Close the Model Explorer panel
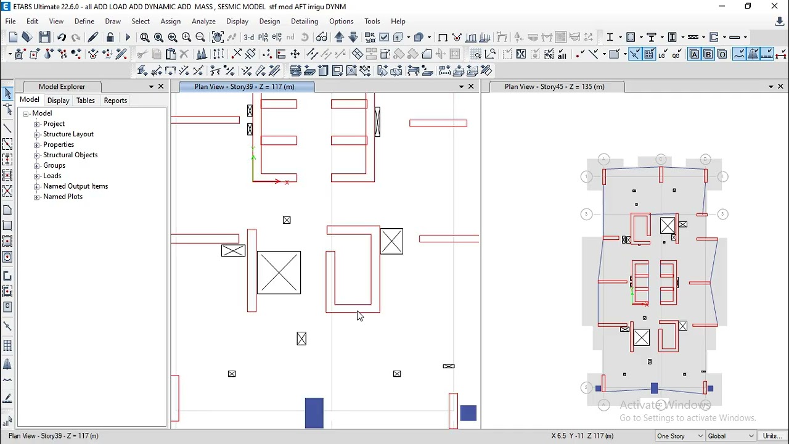Screen dimensions: 789x444 click(x=161, y=87)
